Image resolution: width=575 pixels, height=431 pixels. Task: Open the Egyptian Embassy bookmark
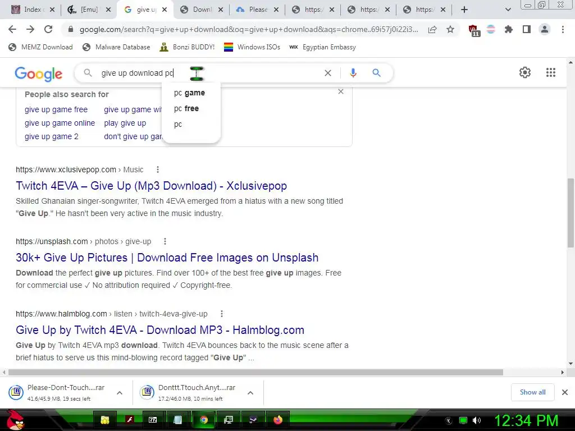pyautogui.click(x=322, y=47)
